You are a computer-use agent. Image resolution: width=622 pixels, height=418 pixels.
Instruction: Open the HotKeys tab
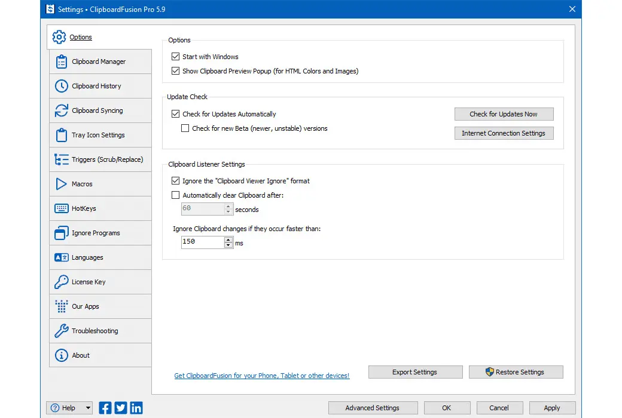point(100,208)
